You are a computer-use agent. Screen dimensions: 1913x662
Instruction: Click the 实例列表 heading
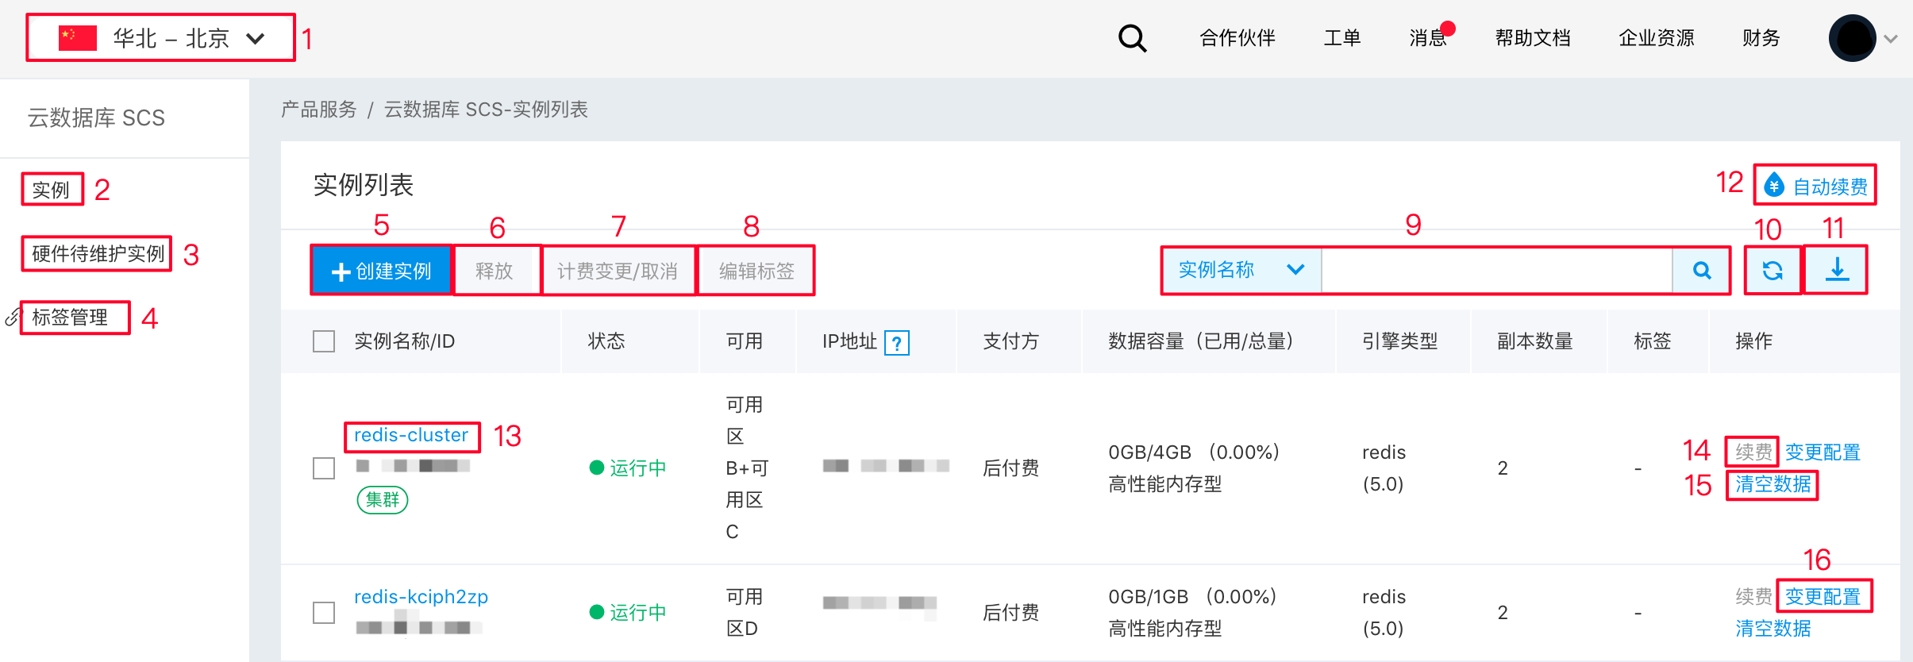click(x=364, y=185)
